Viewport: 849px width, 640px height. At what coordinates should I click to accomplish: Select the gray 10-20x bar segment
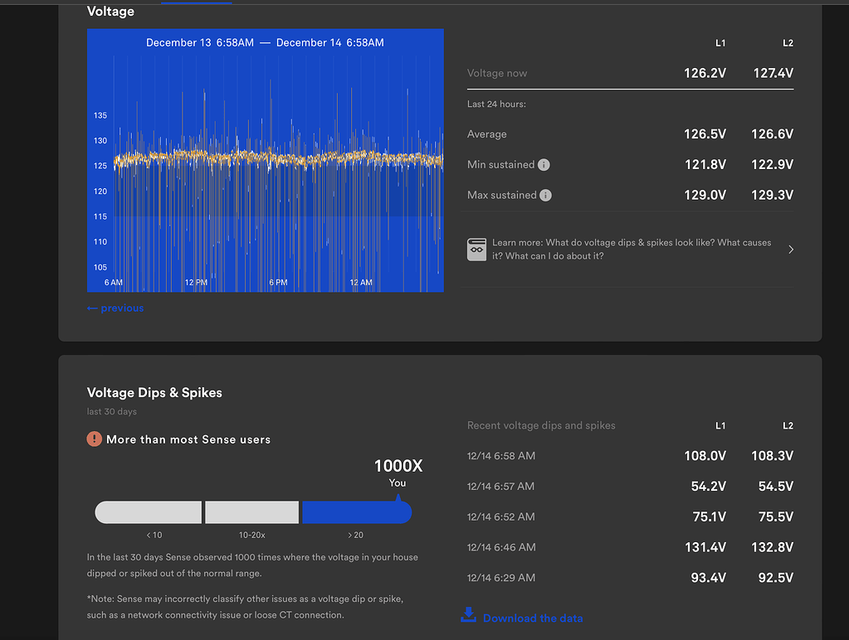(x=251, y=512)
